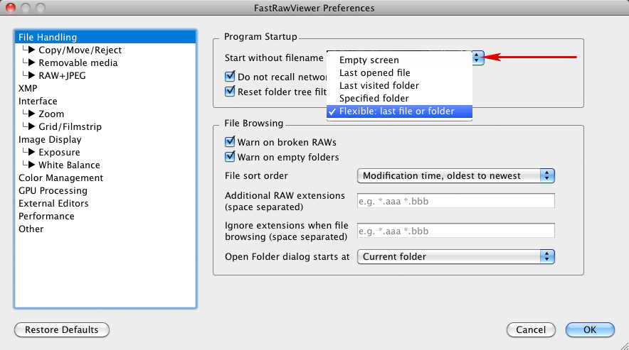The image size is (629, 350).
Task: Go to GPU Processing preferences
Action: point(53,191)
